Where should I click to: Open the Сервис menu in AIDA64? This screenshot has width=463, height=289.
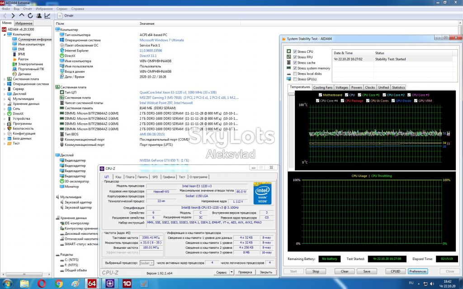pos(61,9)
